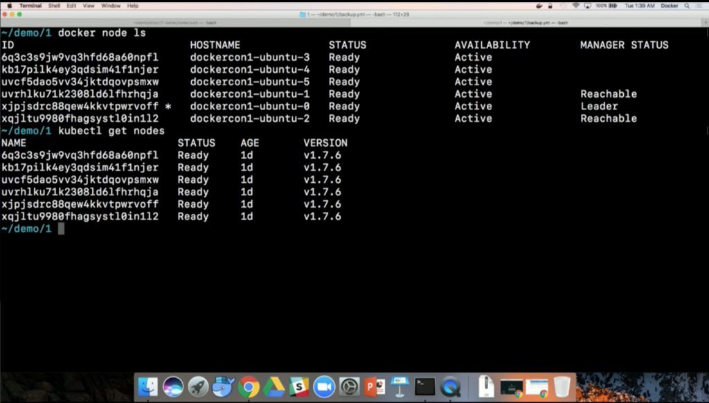Click the AGE column header
The width and height of the screenshot is (709, 403).
click(250, 143)
